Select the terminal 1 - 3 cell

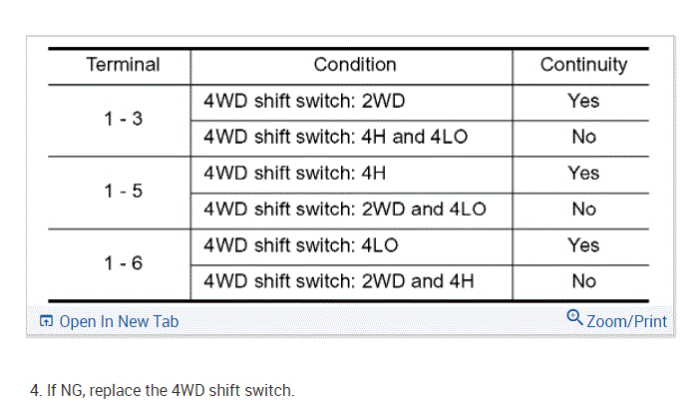(x=123, y=119)
